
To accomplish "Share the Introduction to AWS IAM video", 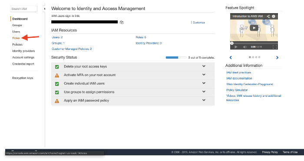I will pos(268,16).
